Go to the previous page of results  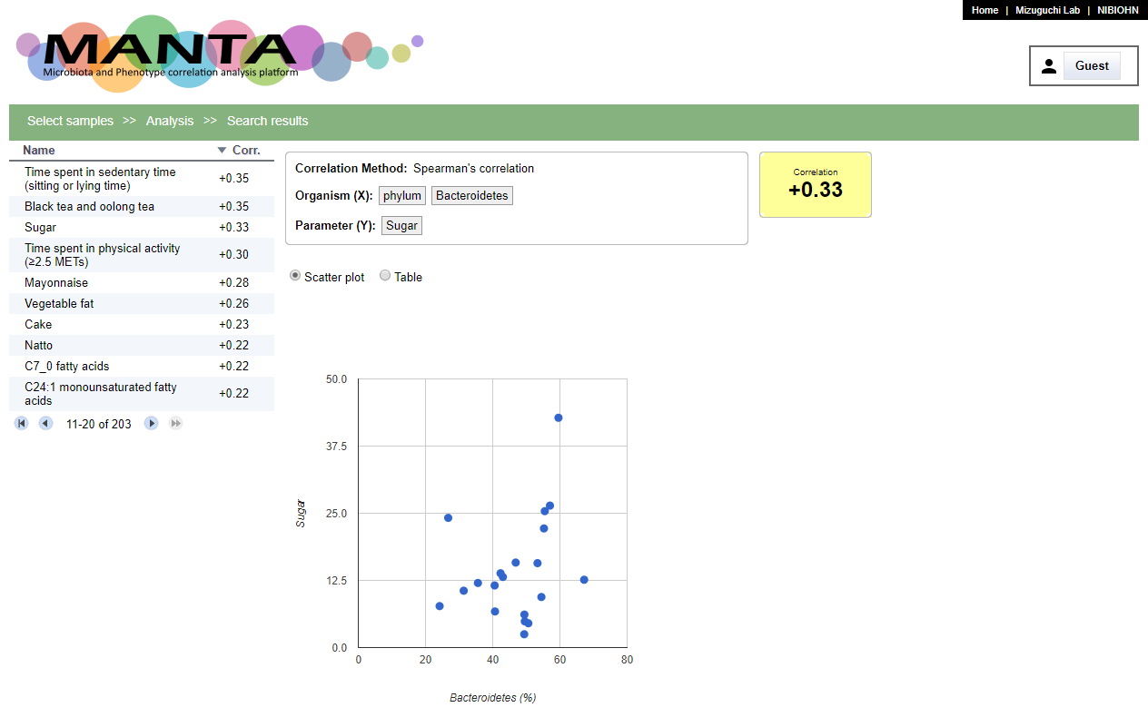click(45, 424)
